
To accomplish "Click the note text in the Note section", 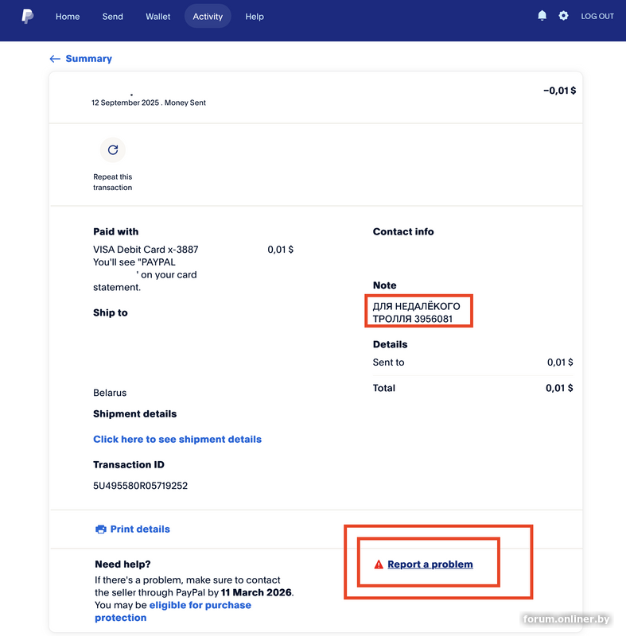I will (x=417, y=312).
